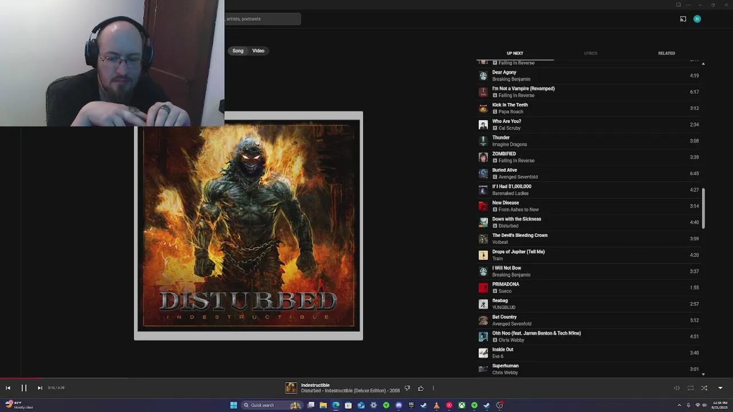Click the small album thumbnail in player bar
This screenshot has height=412, width=733.
[x=291, y=388]
